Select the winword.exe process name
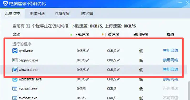This screenshot has width=190, height=100. (28, 70)
